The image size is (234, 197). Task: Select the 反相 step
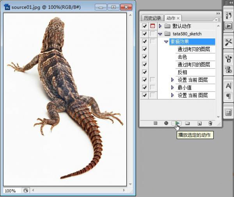point(195,72)
